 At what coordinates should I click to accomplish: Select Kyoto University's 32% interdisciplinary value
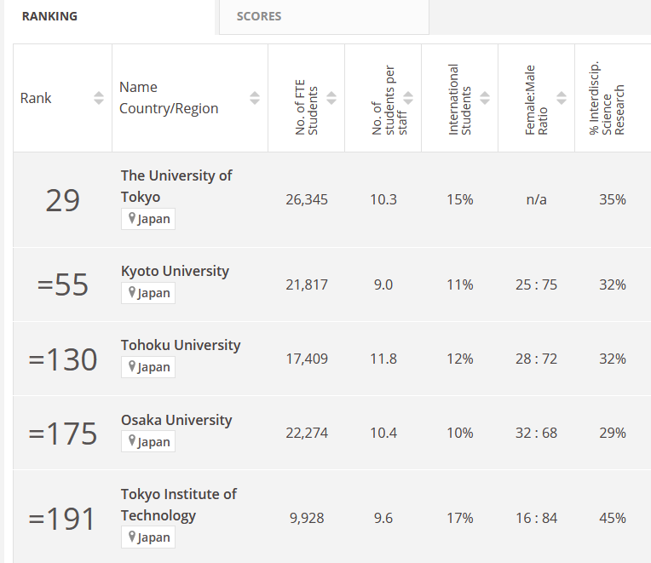click(613, 284)
